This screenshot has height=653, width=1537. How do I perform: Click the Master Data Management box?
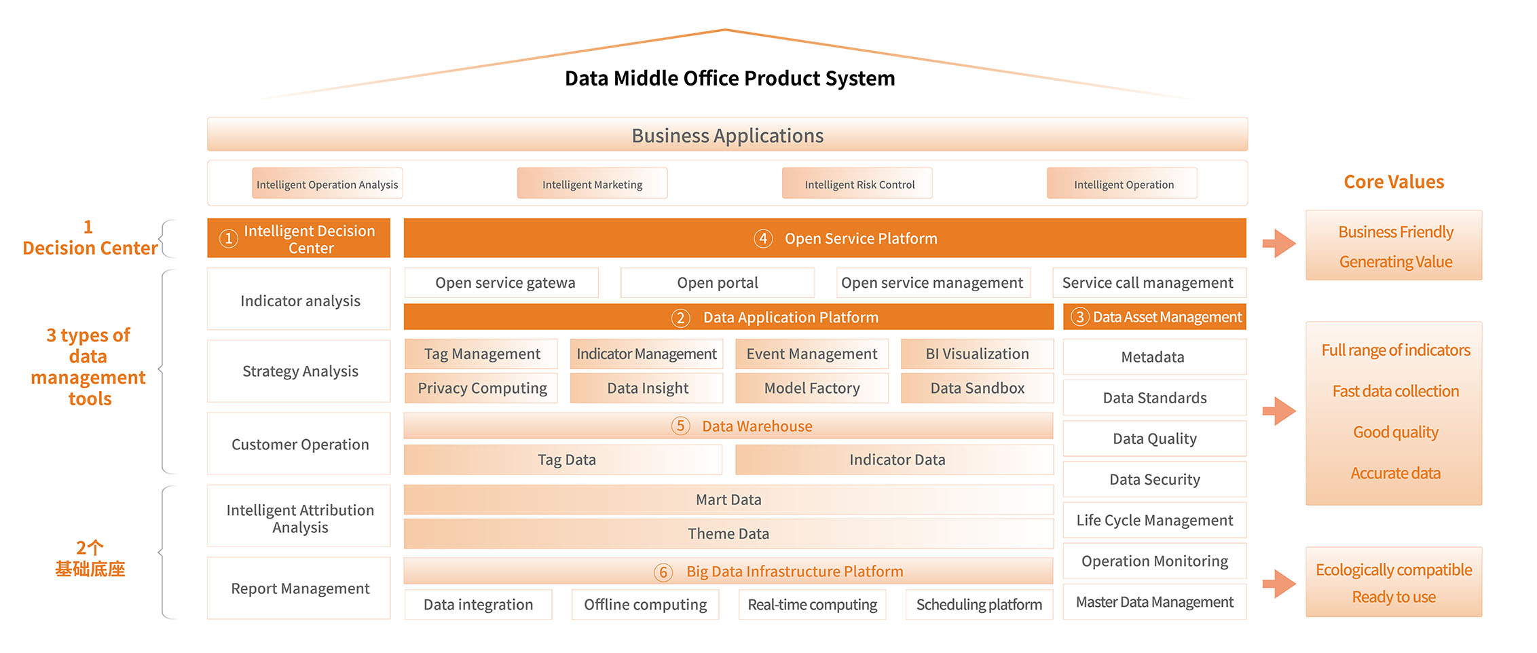(x=1154, y=602)
